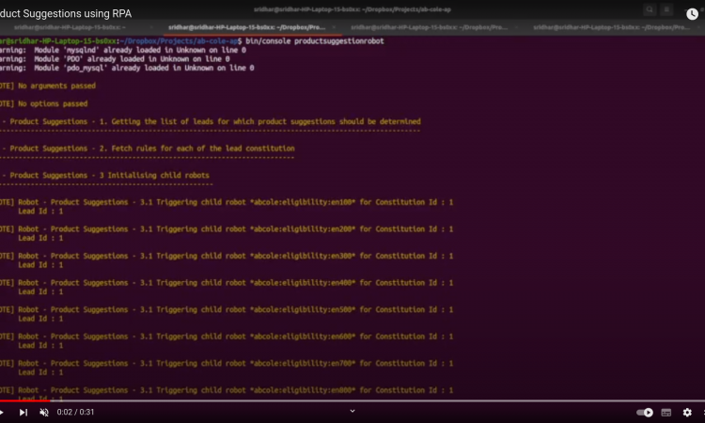Image resolution: width=705 pixels, height=423 pixels.
Task: Expand the chevron in the player bar
Action: tap(352, 411)
